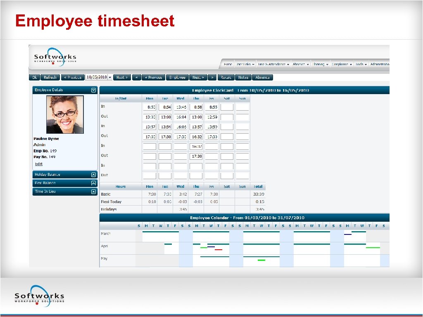Viewport: 423px width, 317px height.
Task: Click the Edit link below employee details
Action: (x=38, y=164)
